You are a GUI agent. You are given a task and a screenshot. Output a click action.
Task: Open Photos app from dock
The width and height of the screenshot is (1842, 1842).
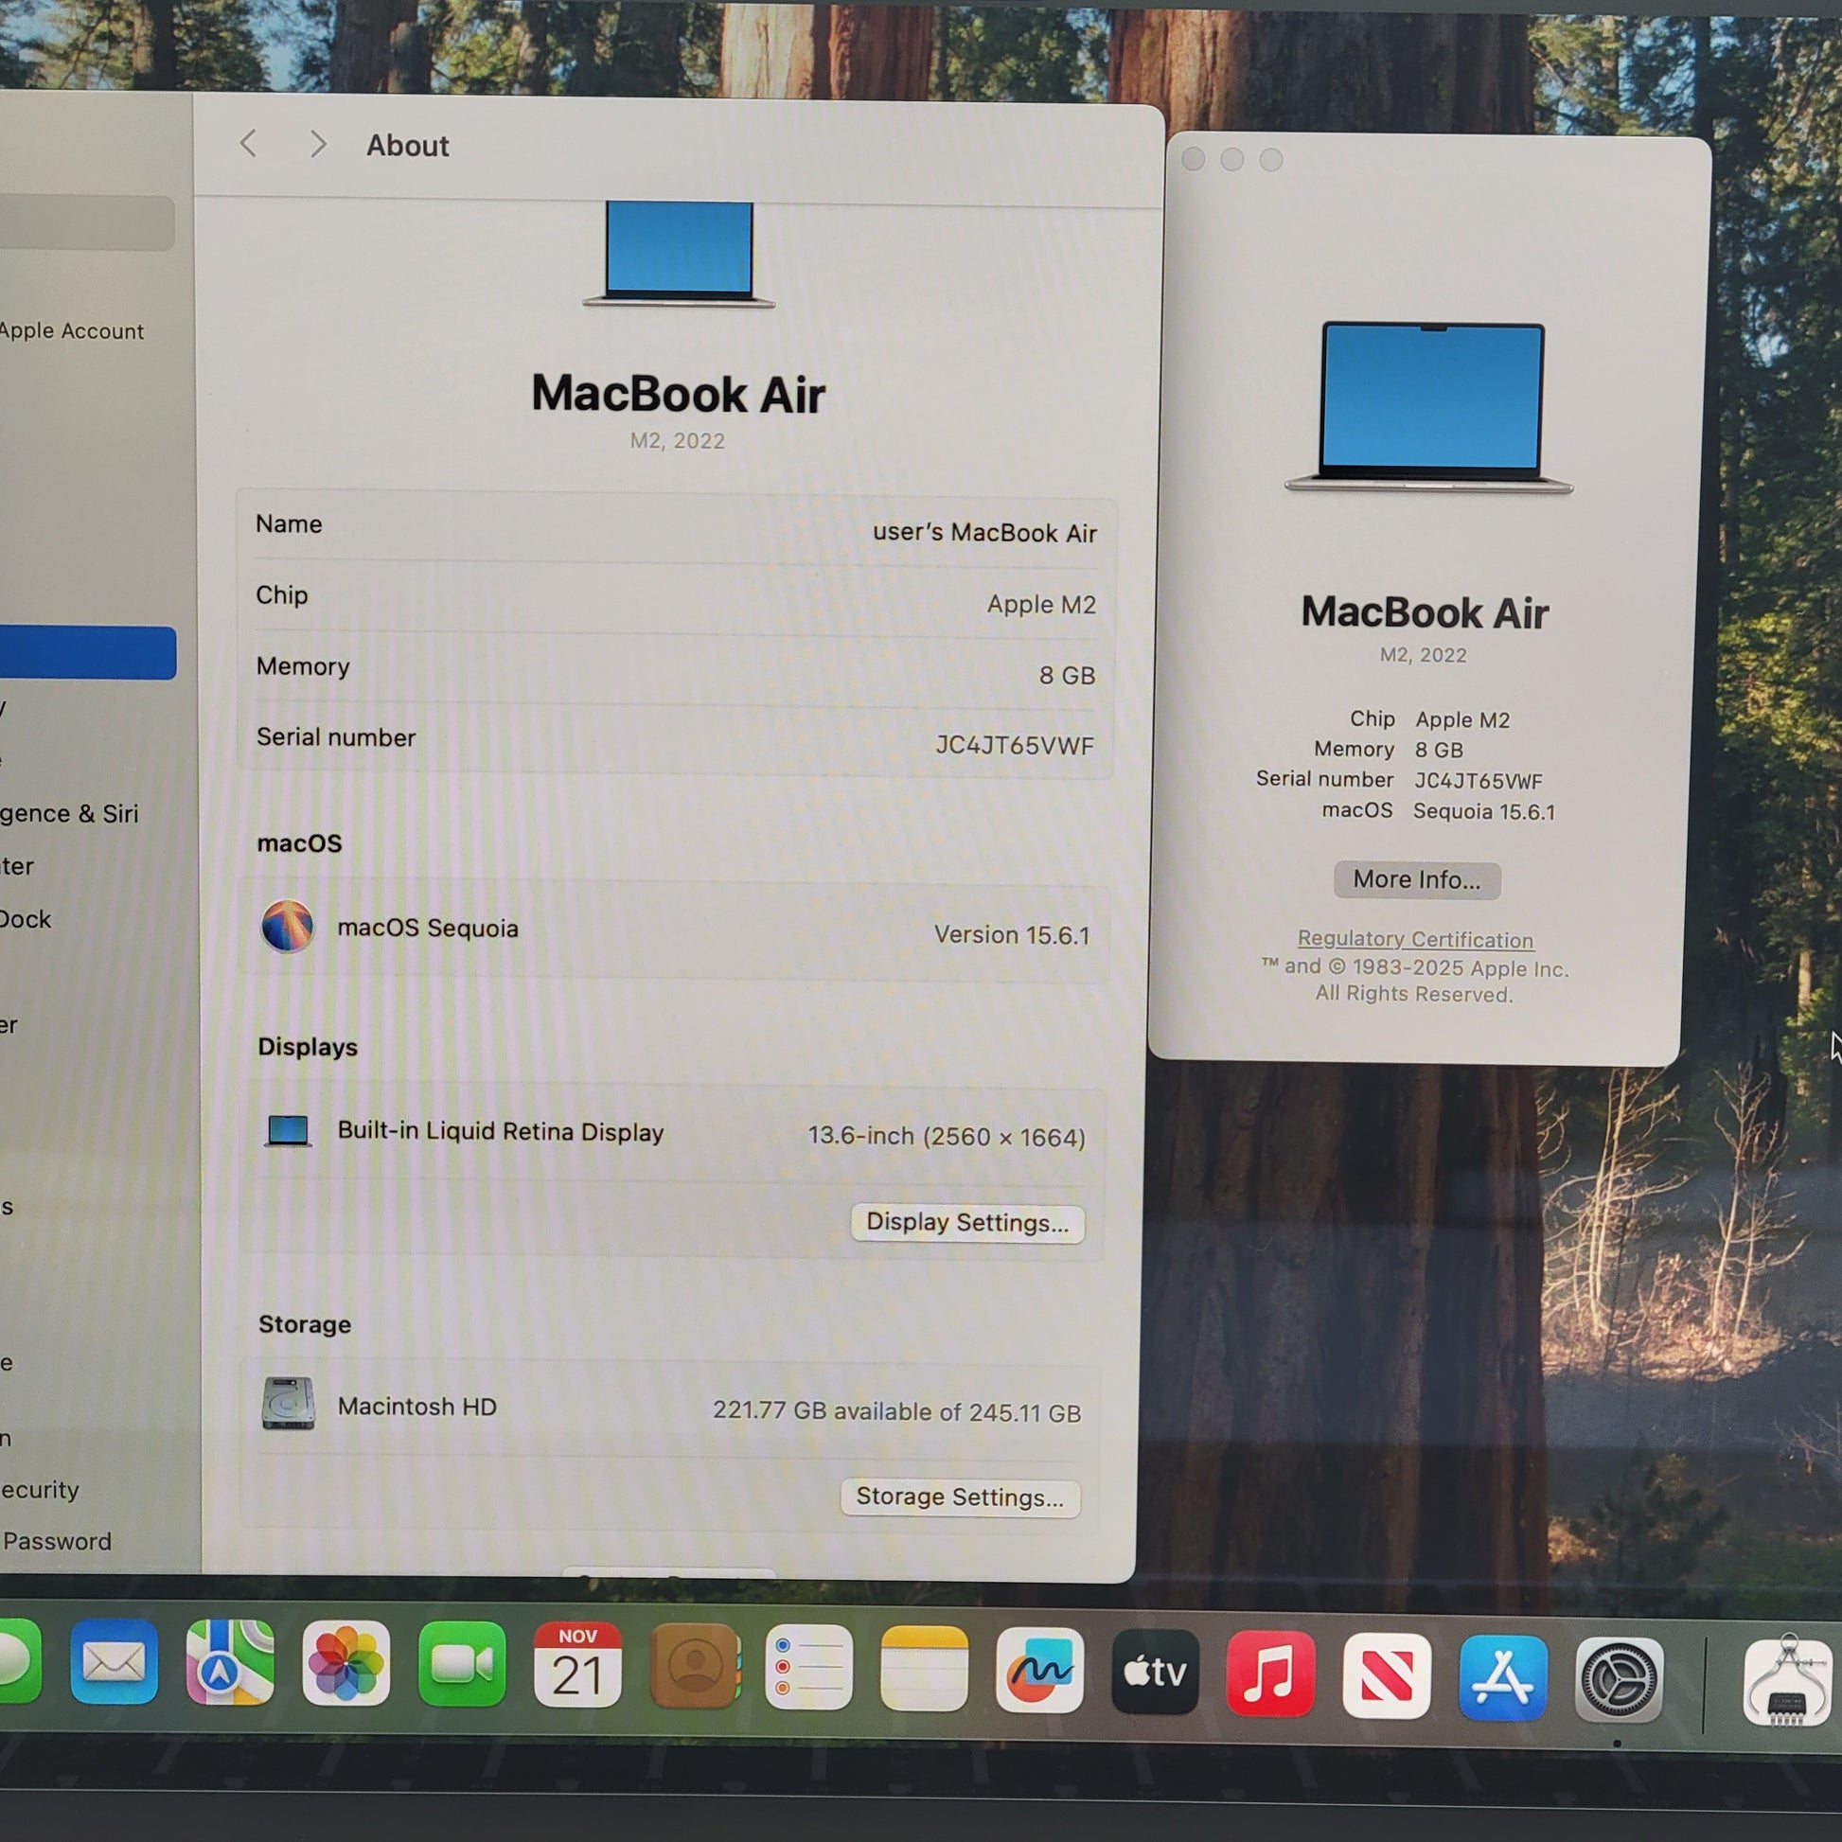point(346,1665)
